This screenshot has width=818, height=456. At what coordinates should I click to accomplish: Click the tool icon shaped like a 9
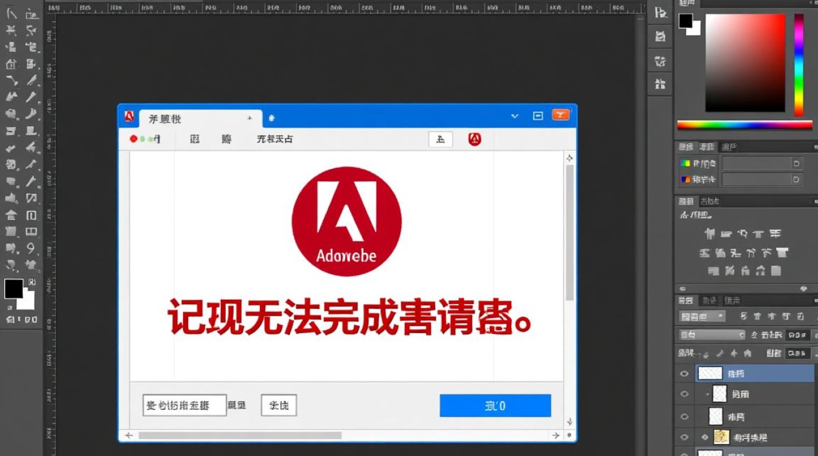click(31, 248)
